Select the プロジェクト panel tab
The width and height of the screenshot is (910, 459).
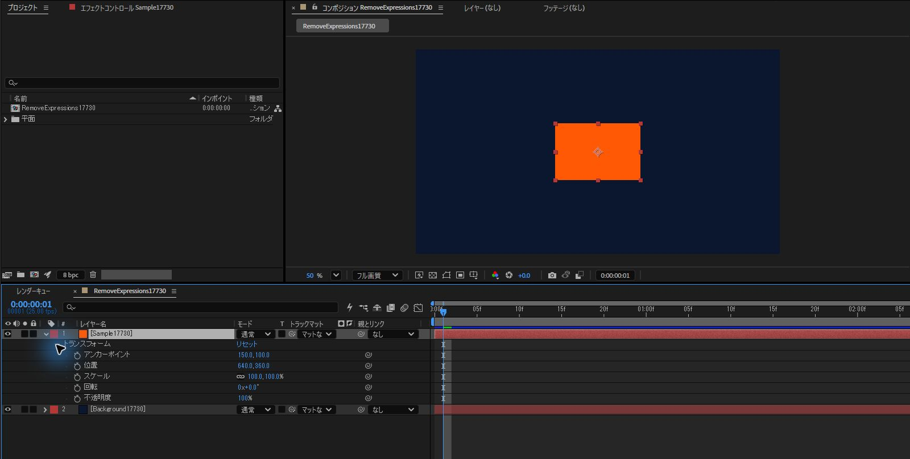point(22,7)
